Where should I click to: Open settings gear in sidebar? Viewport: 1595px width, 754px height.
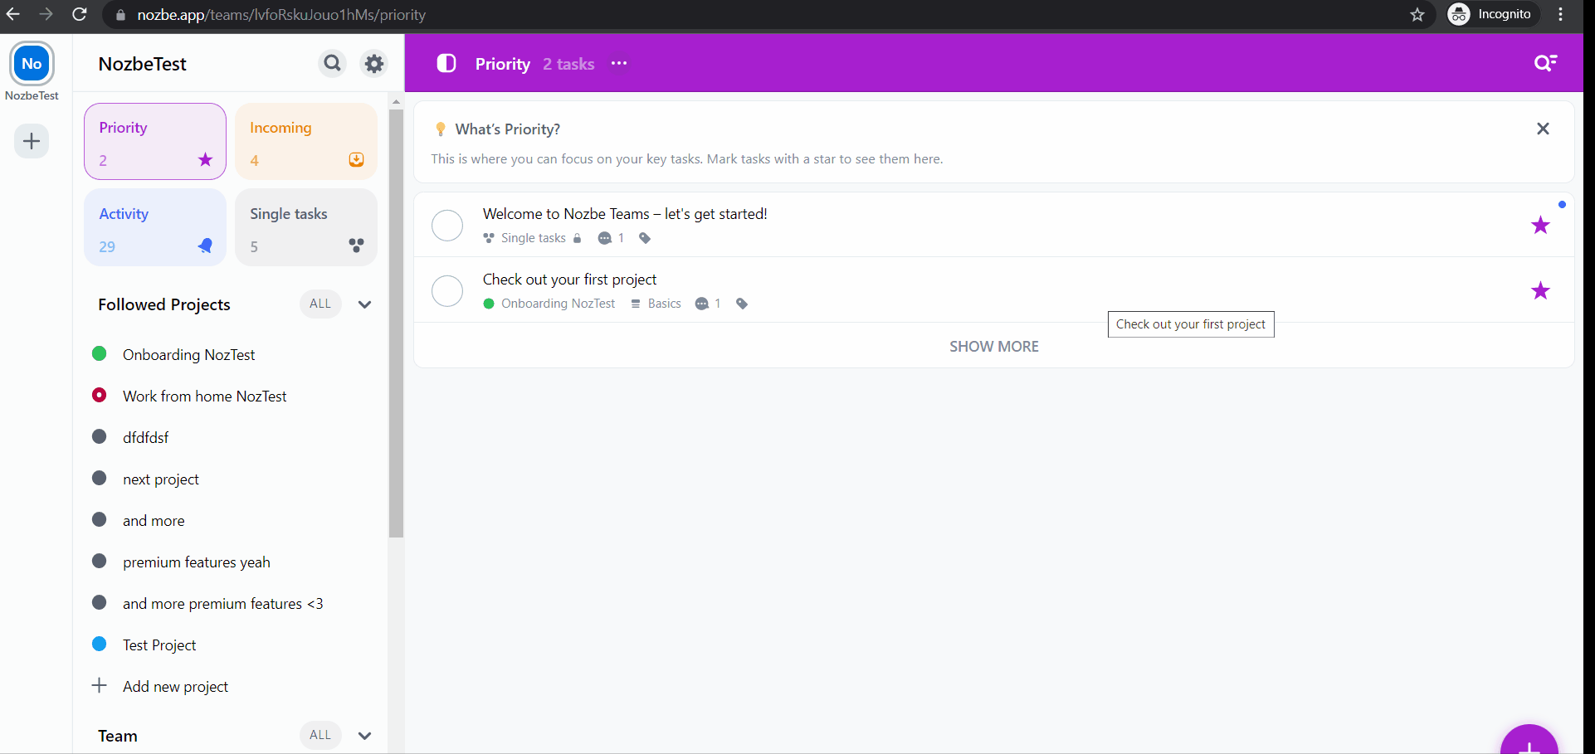[374, 63]
